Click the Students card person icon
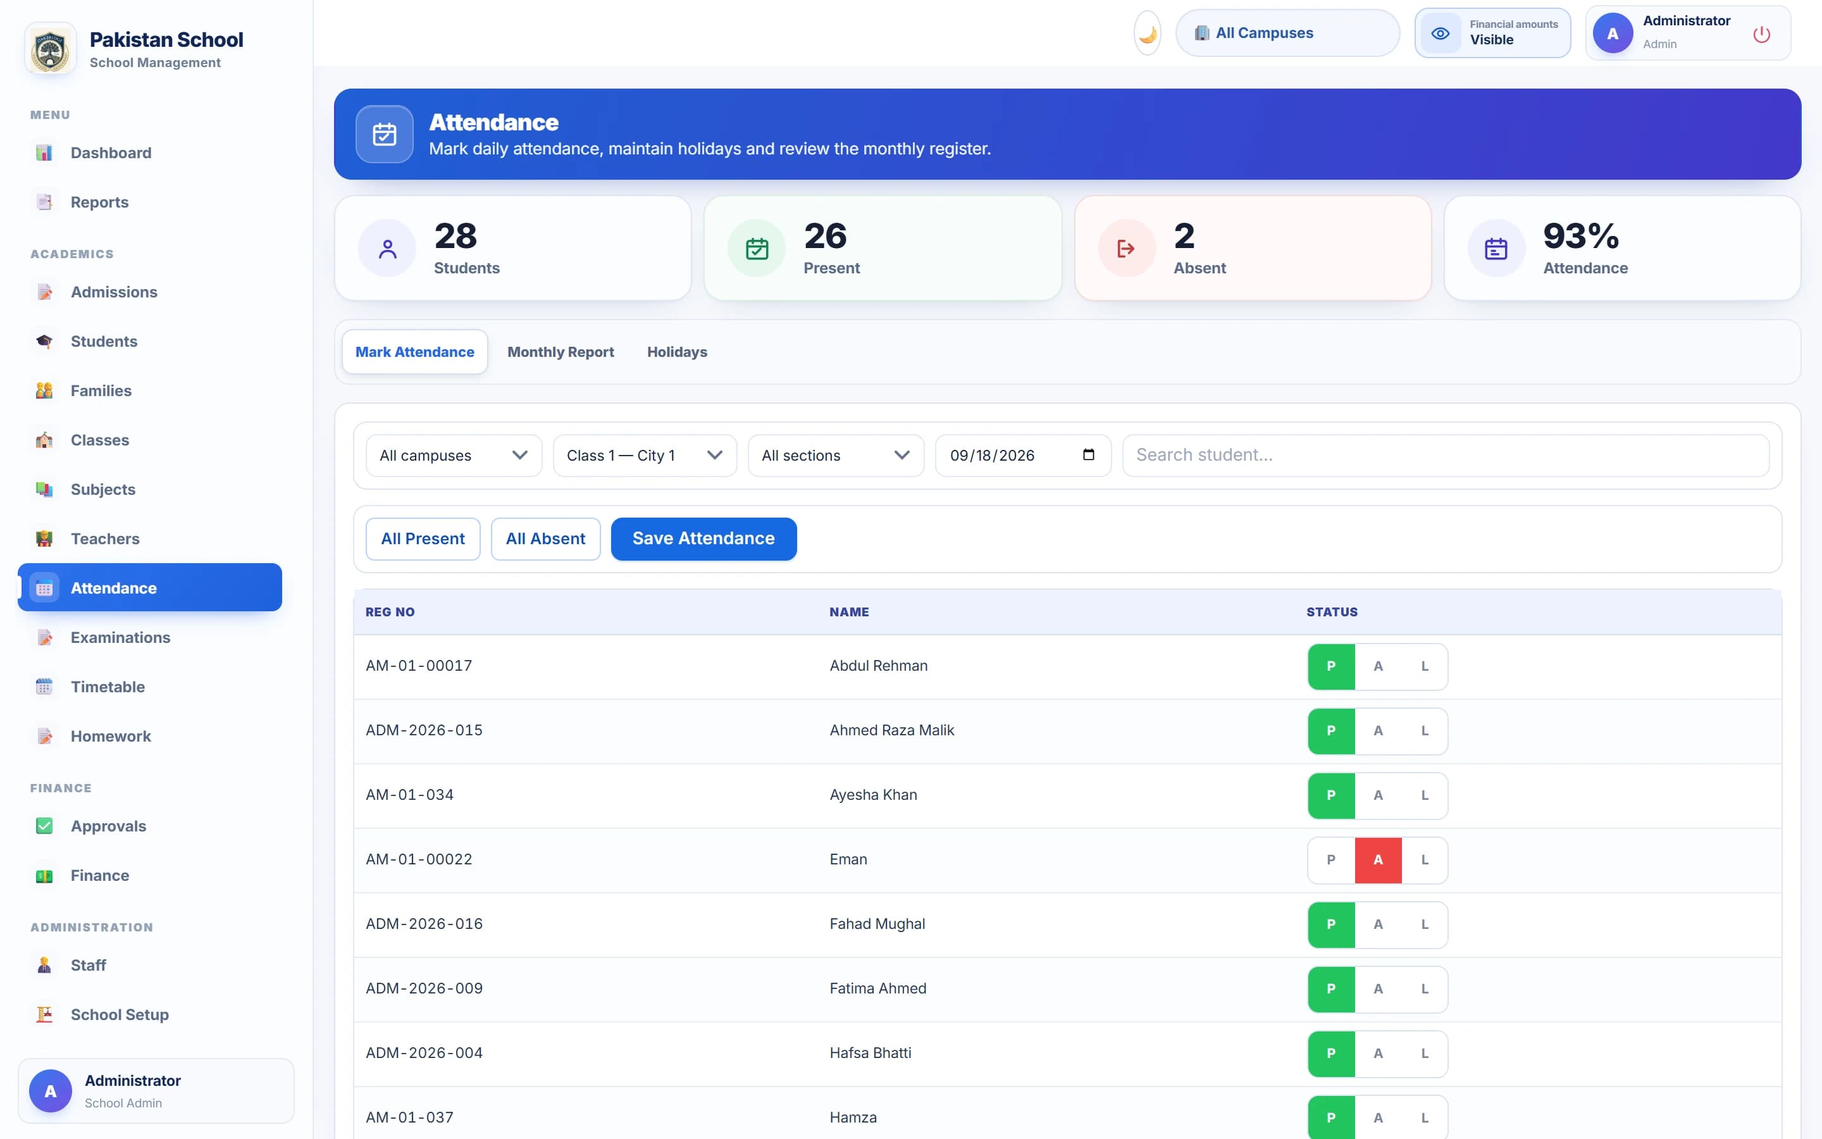Viewport: 1822px width, 1139px height. pyautogui.click(x=387, y=249)
